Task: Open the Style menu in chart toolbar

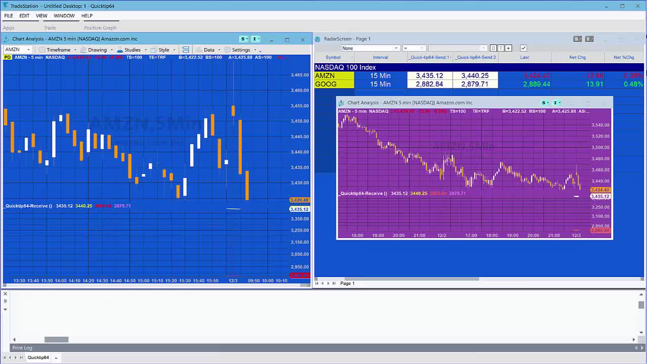Action: (164, 50)
